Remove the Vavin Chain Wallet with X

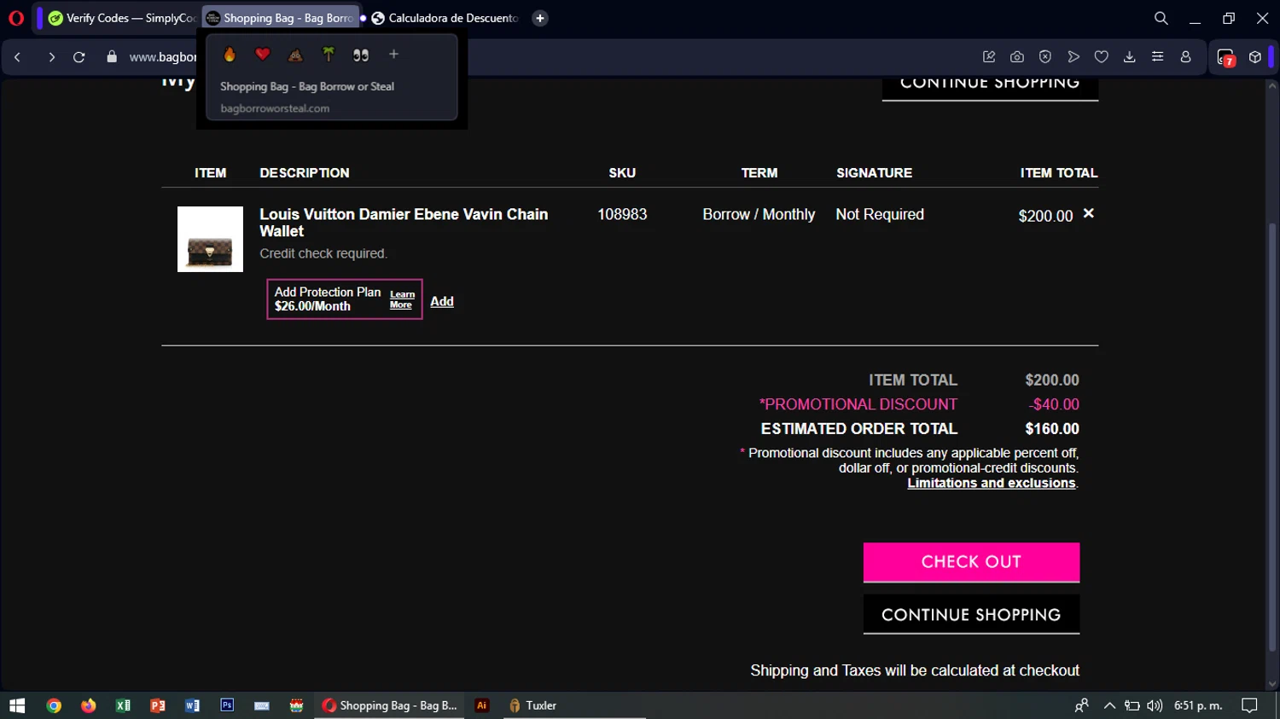pos(1089,213)
